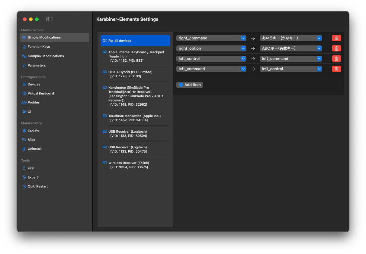Image resolution: width=366 pixels, height=254 pixels.
Task: Click keyboard icon for USB Receiver PID 50475
Action: pos(105,147)
